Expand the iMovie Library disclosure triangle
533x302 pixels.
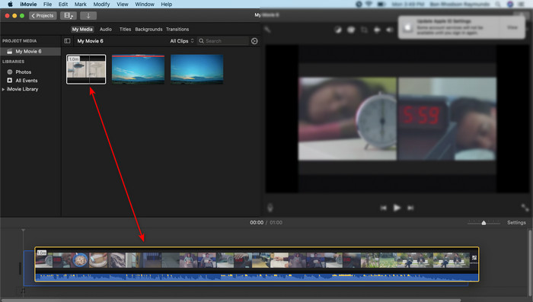[x=3, y=89]
